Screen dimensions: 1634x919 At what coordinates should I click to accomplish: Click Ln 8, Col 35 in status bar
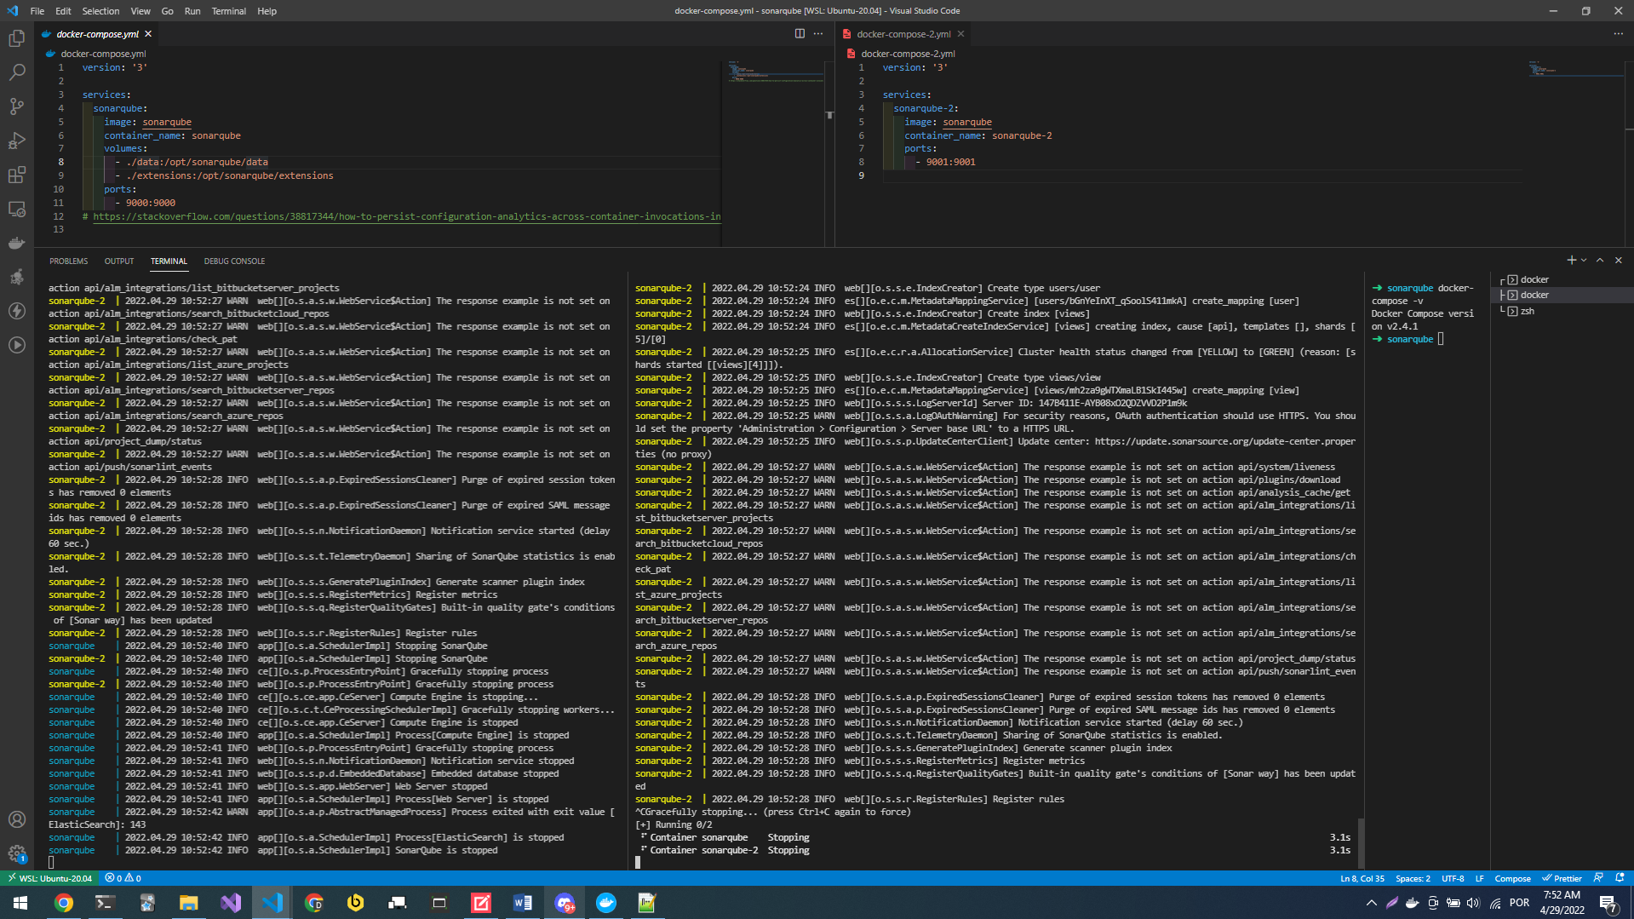pos(1362,878)
